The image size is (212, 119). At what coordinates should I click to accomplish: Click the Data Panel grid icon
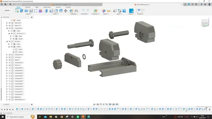tap(2, 4)
